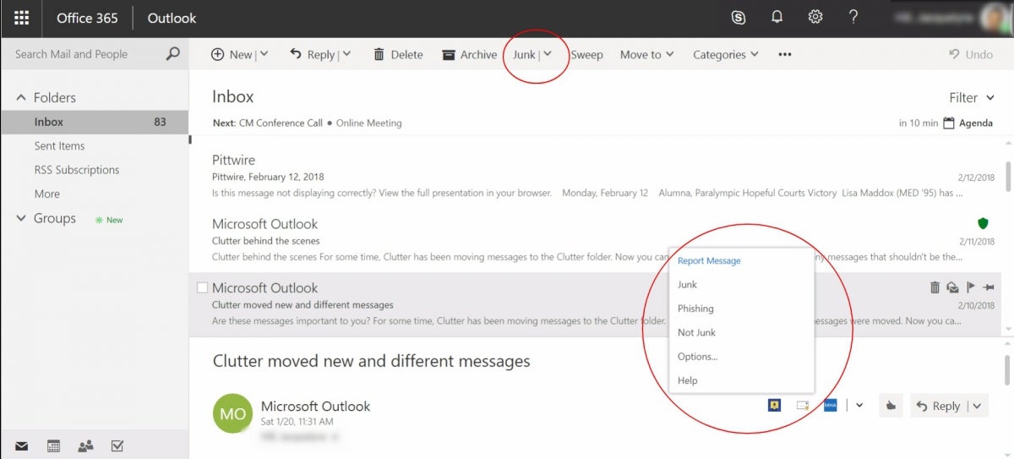Image resolution: width=1014 pixels, height=459 pixels.
Task: Click the Report Message add-in icon in reading pane
Action: click(774, 406)
